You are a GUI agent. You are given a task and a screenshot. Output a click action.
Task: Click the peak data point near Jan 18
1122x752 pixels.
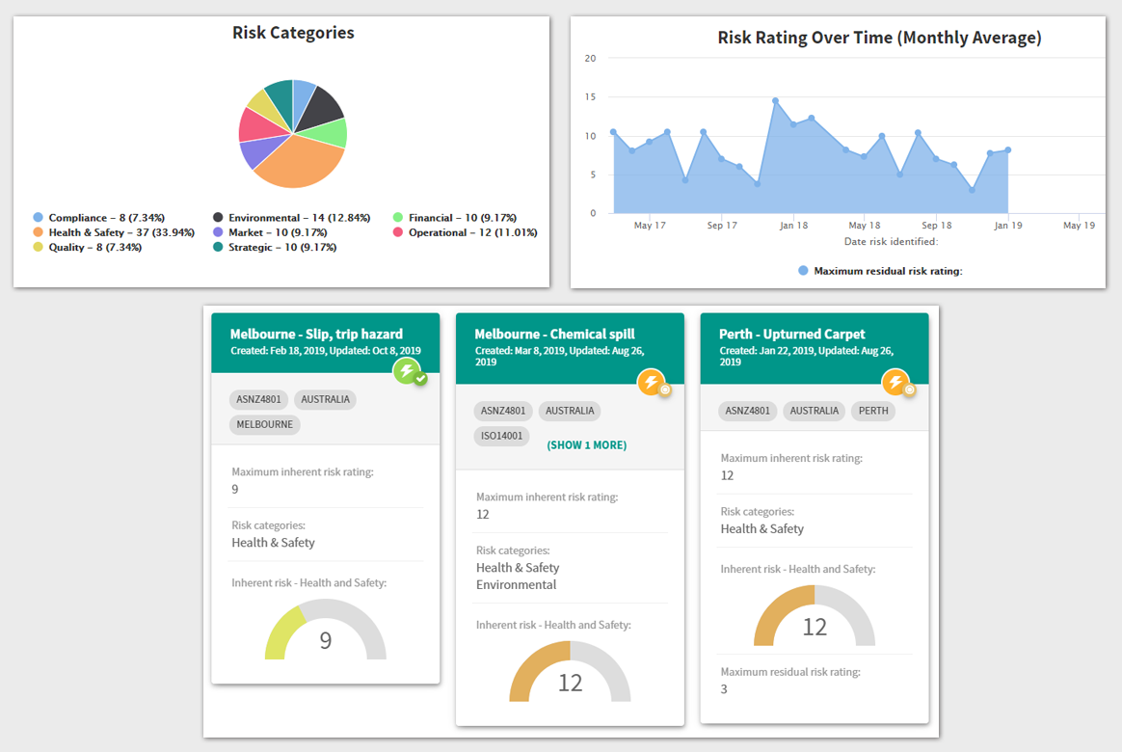click(775, 101)
